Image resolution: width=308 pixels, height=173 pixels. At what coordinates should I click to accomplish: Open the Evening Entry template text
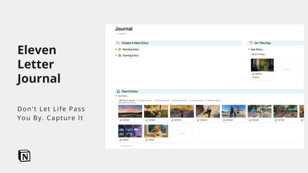click(x=131, y=55)
